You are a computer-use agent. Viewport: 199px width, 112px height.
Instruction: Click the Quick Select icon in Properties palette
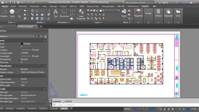(45, 36)
